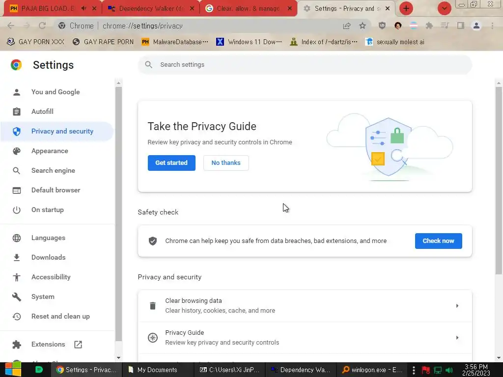The width and height of the screenshot is (503, 377).
Task: Share this page using the share icon
Action: [346, 26]
